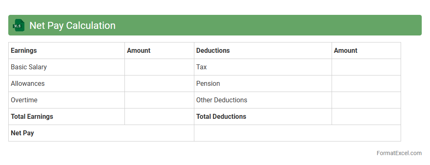This screenshot has width=430, height=165.
Task: Select the Pension label cell
Action: pos(263,84)
